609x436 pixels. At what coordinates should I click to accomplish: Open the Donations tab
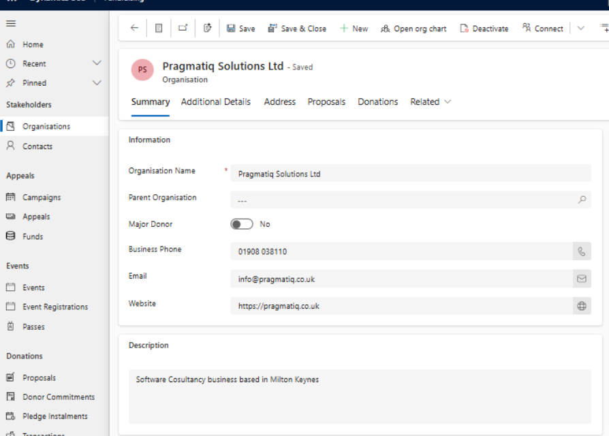pos(377,102)
